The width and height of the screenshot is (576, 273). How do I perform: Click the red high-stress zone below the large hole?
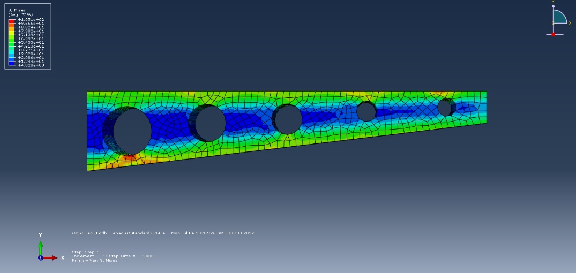tap(128, 157)
